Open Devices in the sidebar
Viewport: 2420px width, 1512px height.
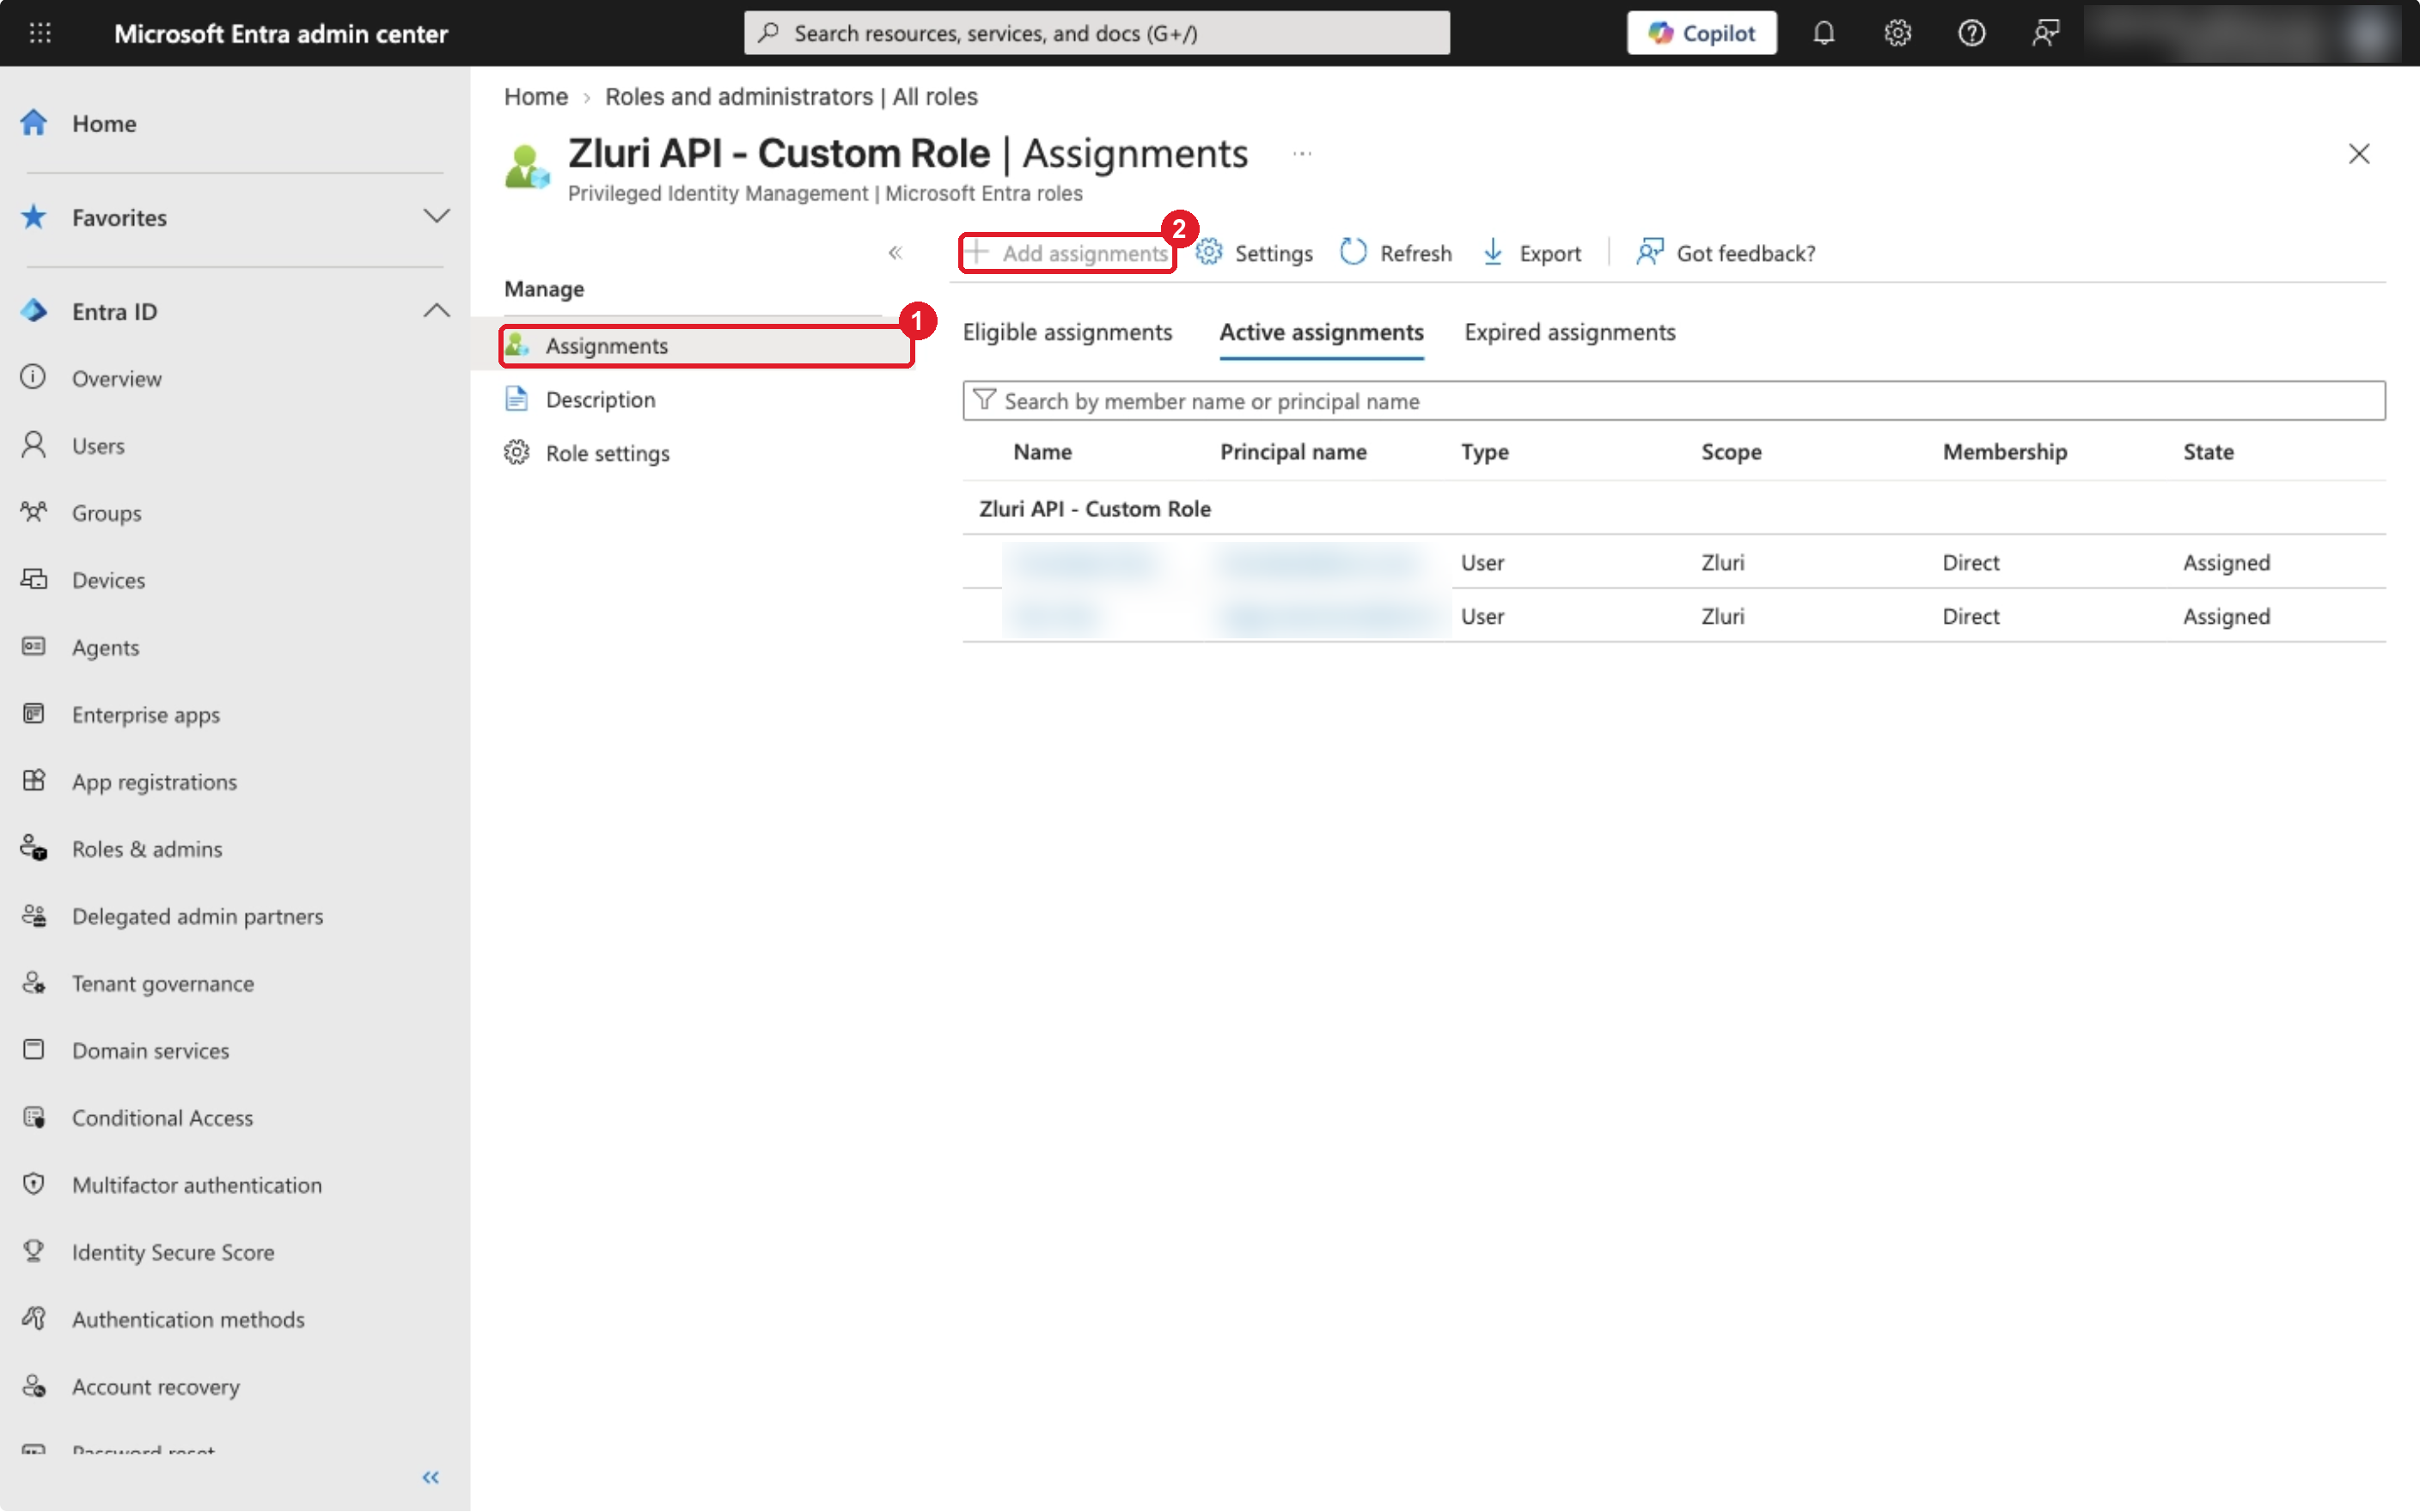[x=108, y=579]
